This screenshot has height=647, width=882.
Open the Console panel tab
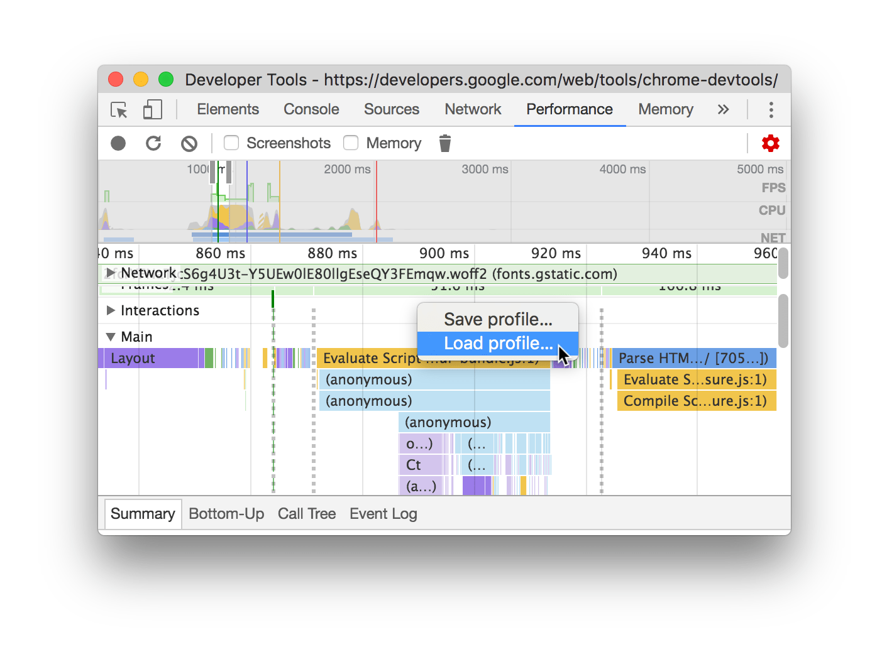[x=311, y=109]
